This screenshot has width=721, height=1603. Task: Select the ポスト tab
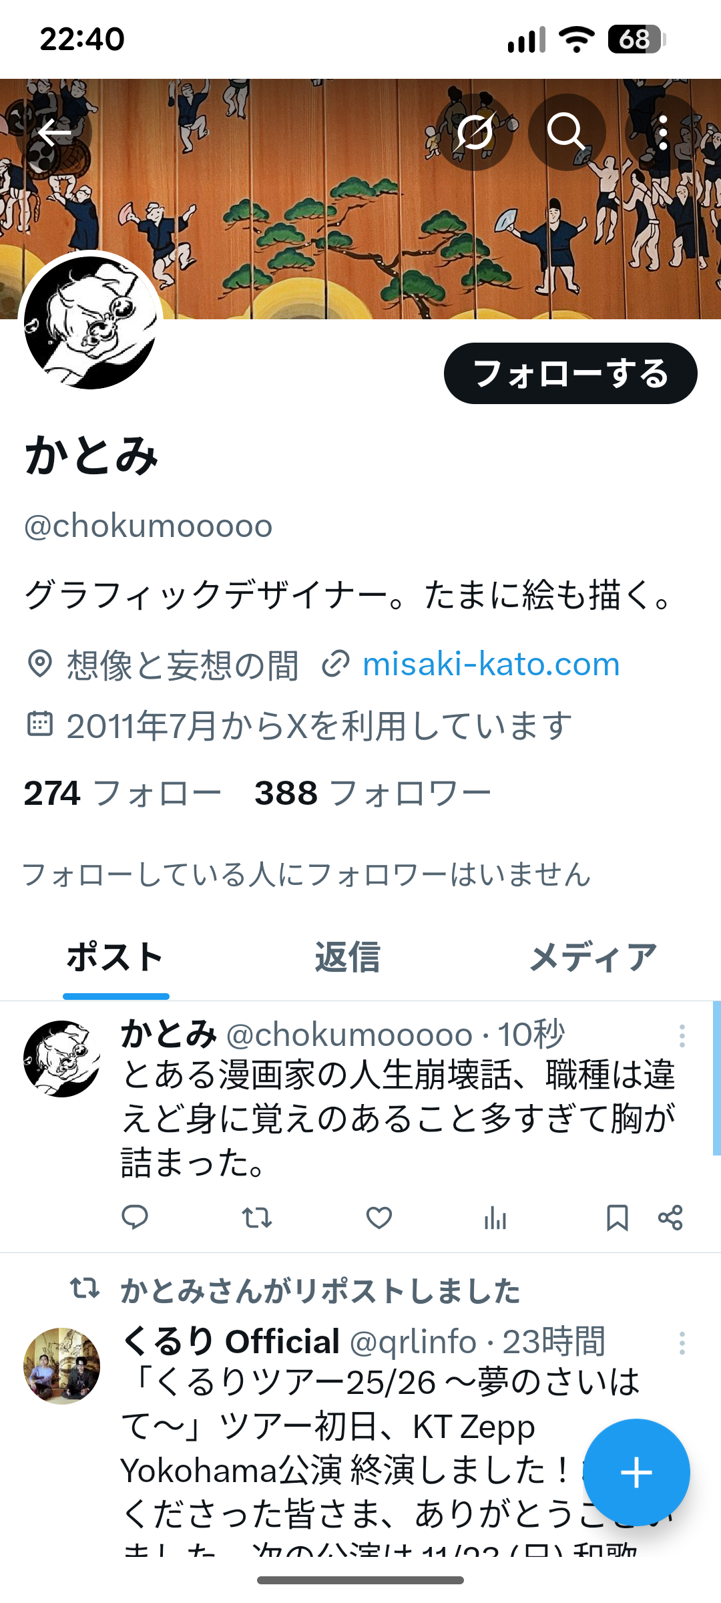click(115, 957)
